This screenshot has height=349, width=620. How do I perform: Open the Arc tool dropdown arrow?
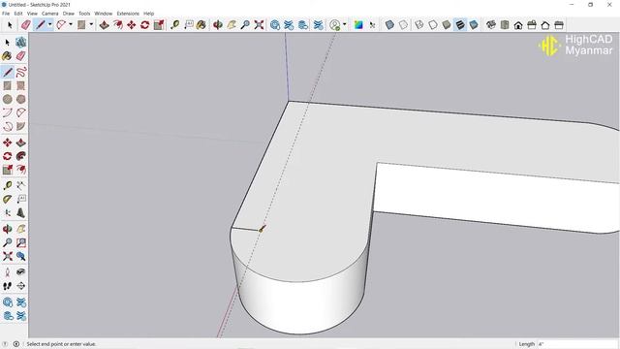point(71,25)
